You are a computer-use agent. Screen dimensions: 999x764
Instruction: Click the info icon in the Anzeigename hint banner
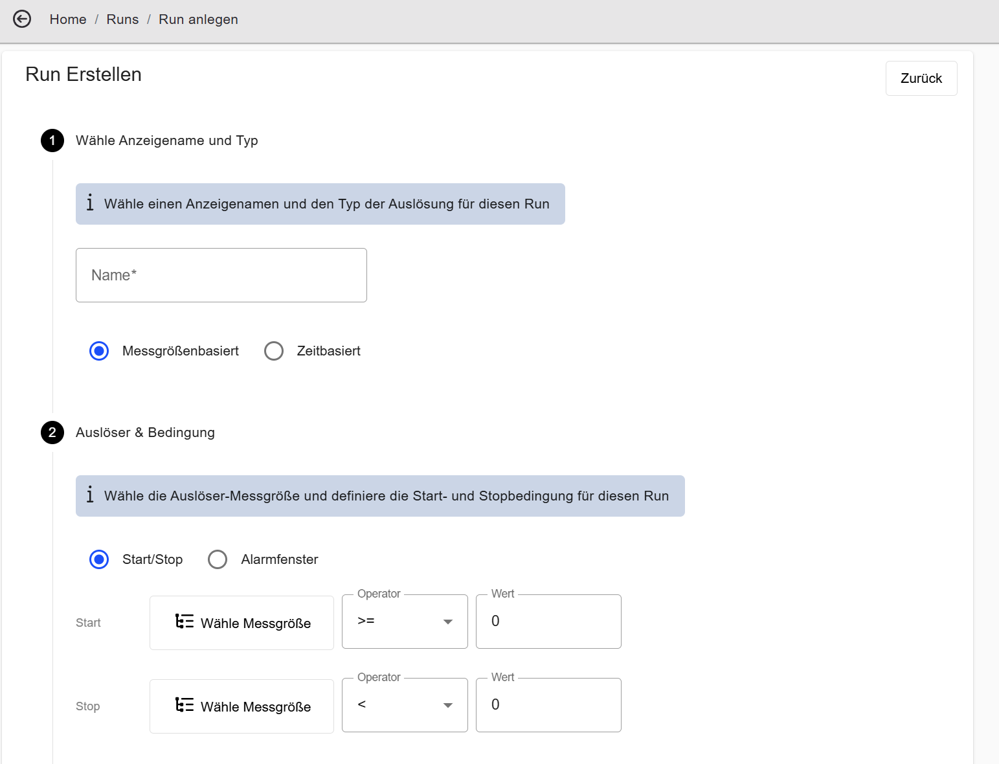[90, 203]
